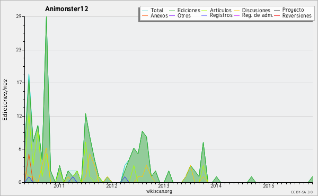Screen dimensions: 318x196
Task: Click the orange Anexos legend line swatch
Action: tap(145, 15)
